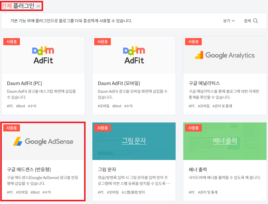This screenshot has height=204, width=268.
Task: Click the Google Analytics logo thumbnail
Action: (225, 55)
